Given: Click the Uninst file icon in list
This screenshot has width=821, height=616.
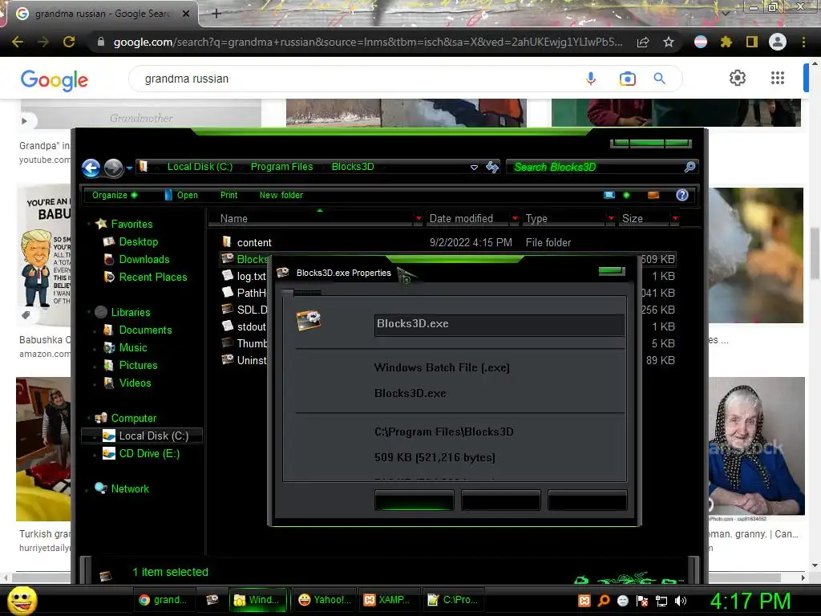Looking at the screenshot, I should pos(227,359).
